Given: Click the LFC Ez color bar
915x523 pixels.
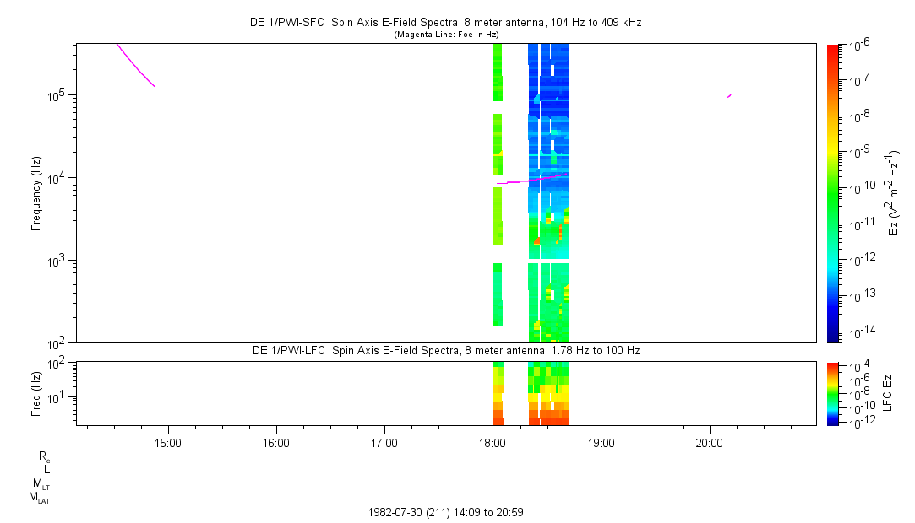Looking at the screenshot, I should tap(833, 393).
